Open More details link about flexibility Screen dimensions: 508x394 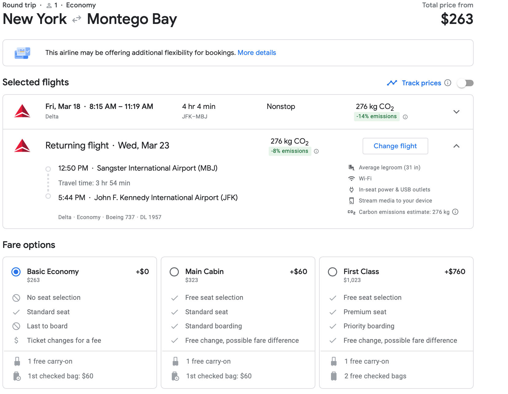(x=257, y=53)
